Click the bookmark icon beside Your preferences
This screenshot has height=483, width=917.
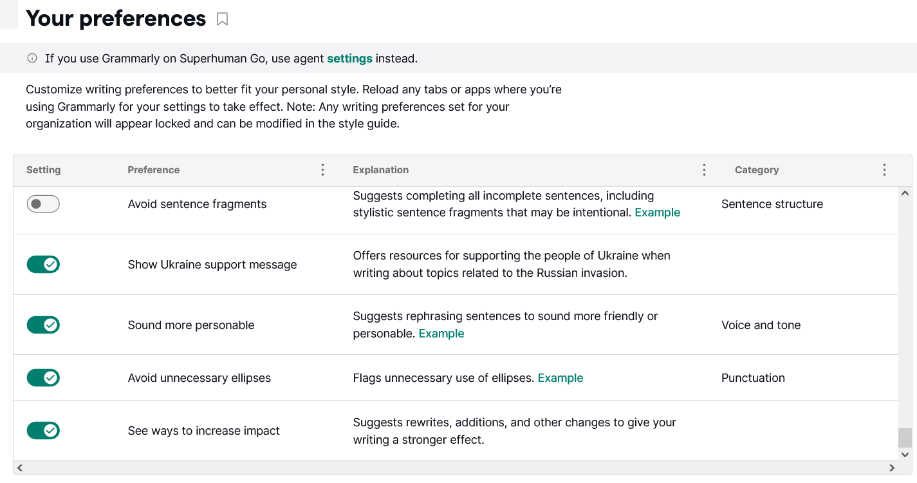pos(222,19)
